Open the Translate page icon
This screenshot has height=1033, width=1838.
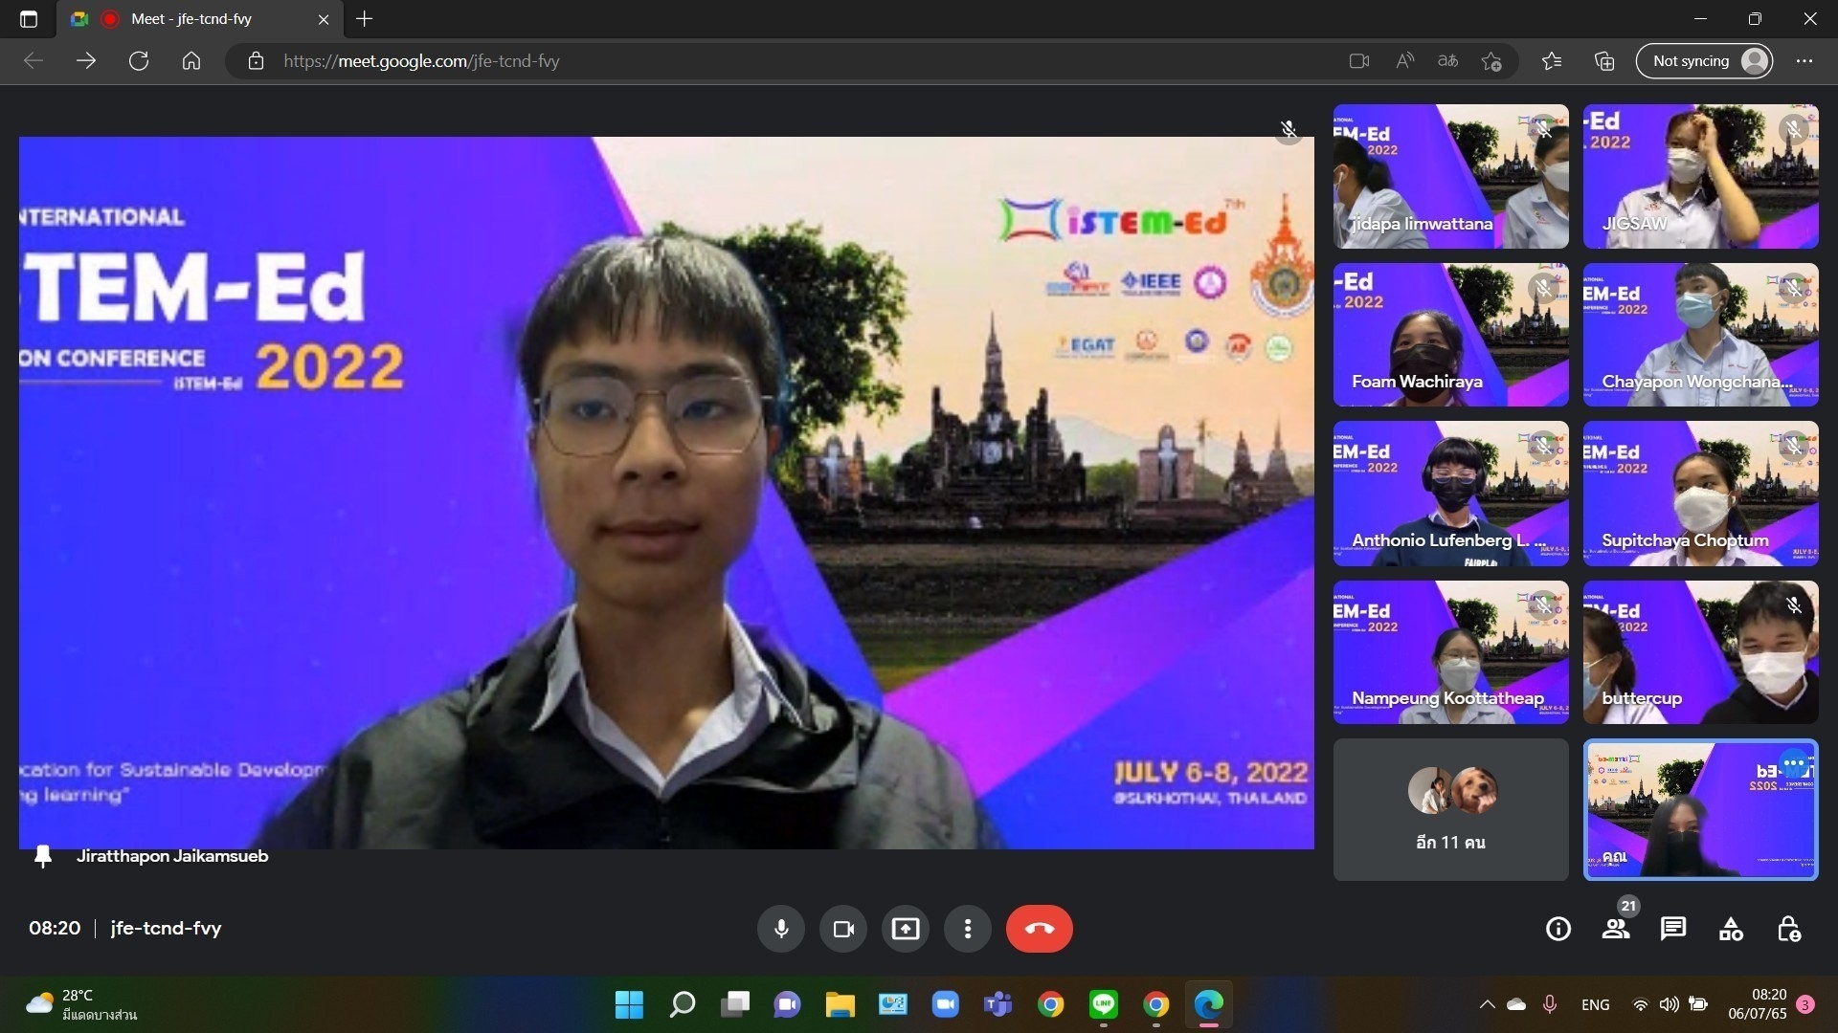1447,61
